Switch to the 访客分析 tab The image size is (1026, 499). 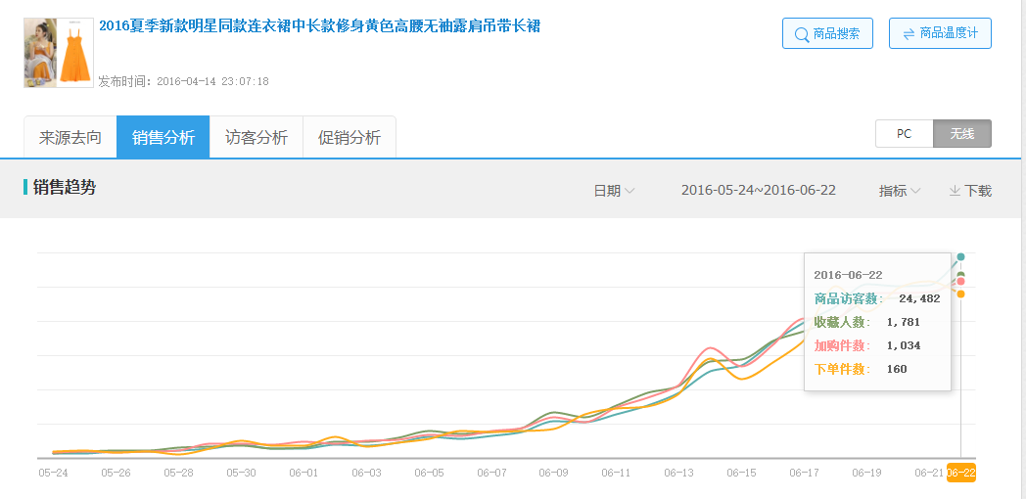(x=256, y=137)
